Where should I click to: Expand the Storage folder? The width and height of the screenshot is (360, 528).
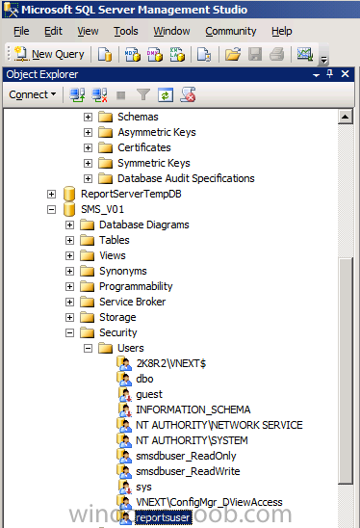click(69, 318)
